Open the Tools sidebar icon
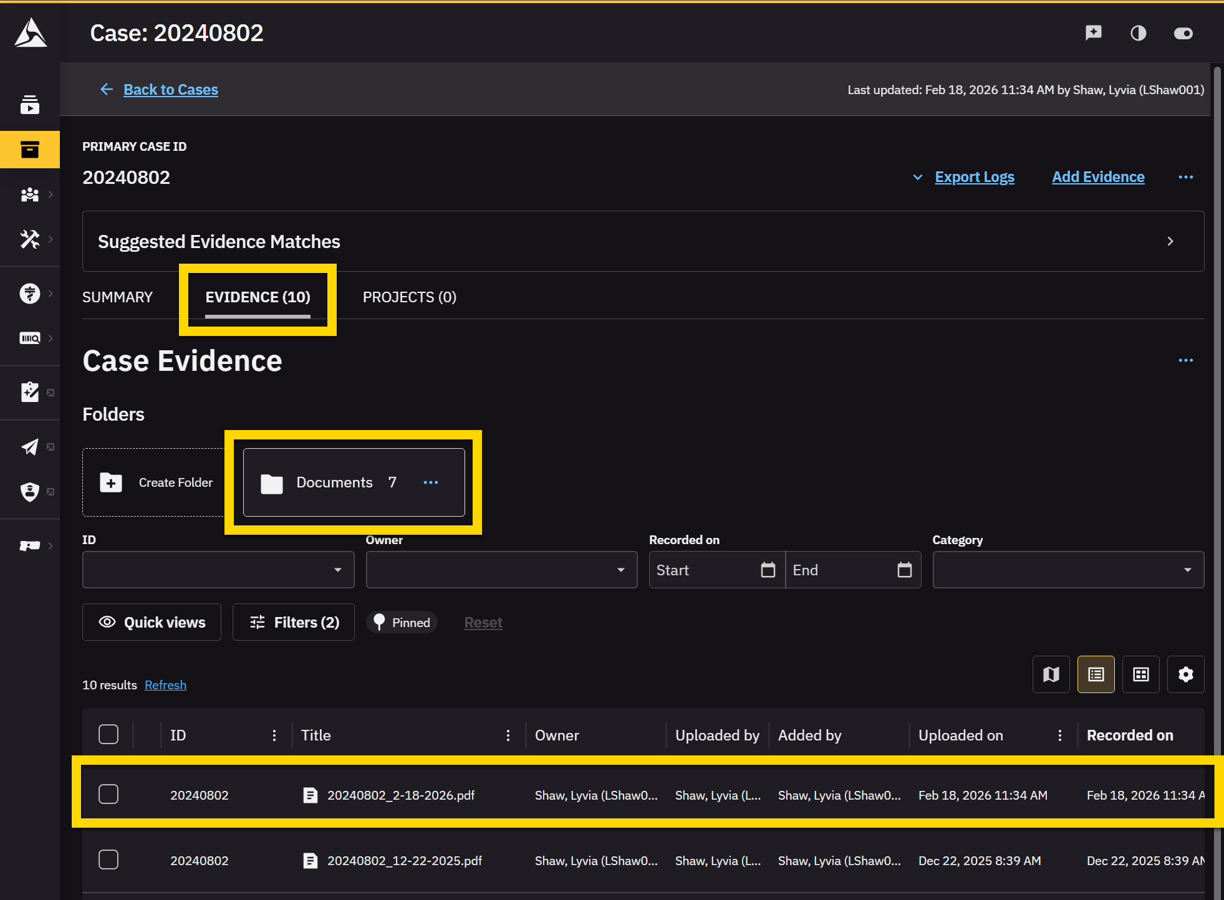This screenshot has width=1224, height=900. point(28,239)
